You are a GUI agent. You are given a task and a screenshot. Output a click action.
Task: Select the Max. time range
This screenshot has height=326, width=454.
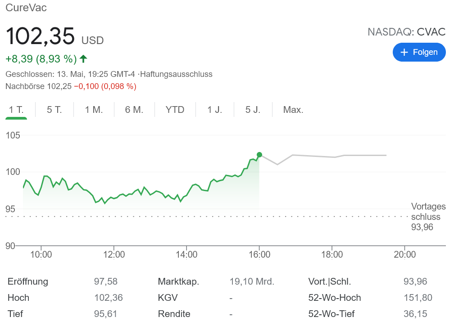coord(293,110)
